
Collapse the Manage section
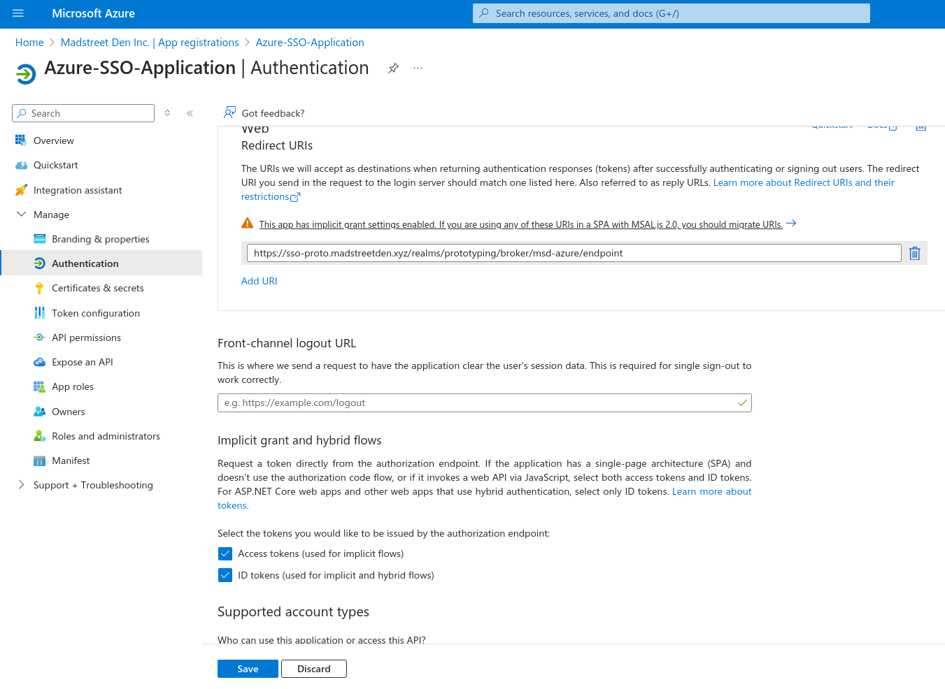tap(21, 215)
